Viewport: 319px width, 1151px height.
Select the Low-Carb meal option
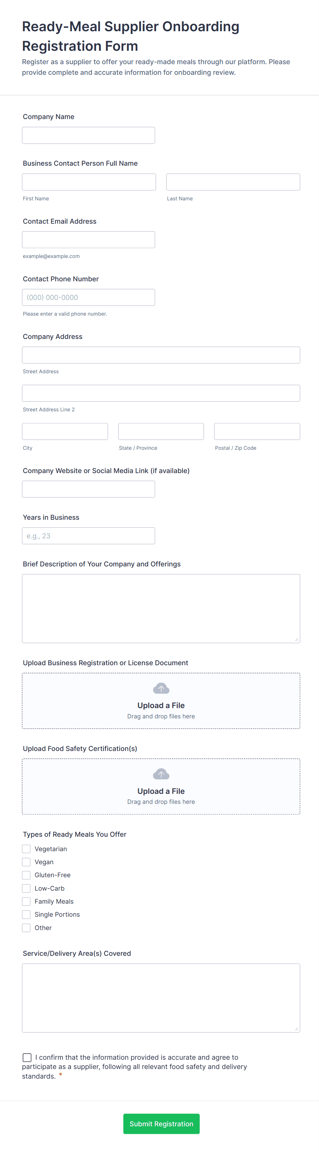26,888
